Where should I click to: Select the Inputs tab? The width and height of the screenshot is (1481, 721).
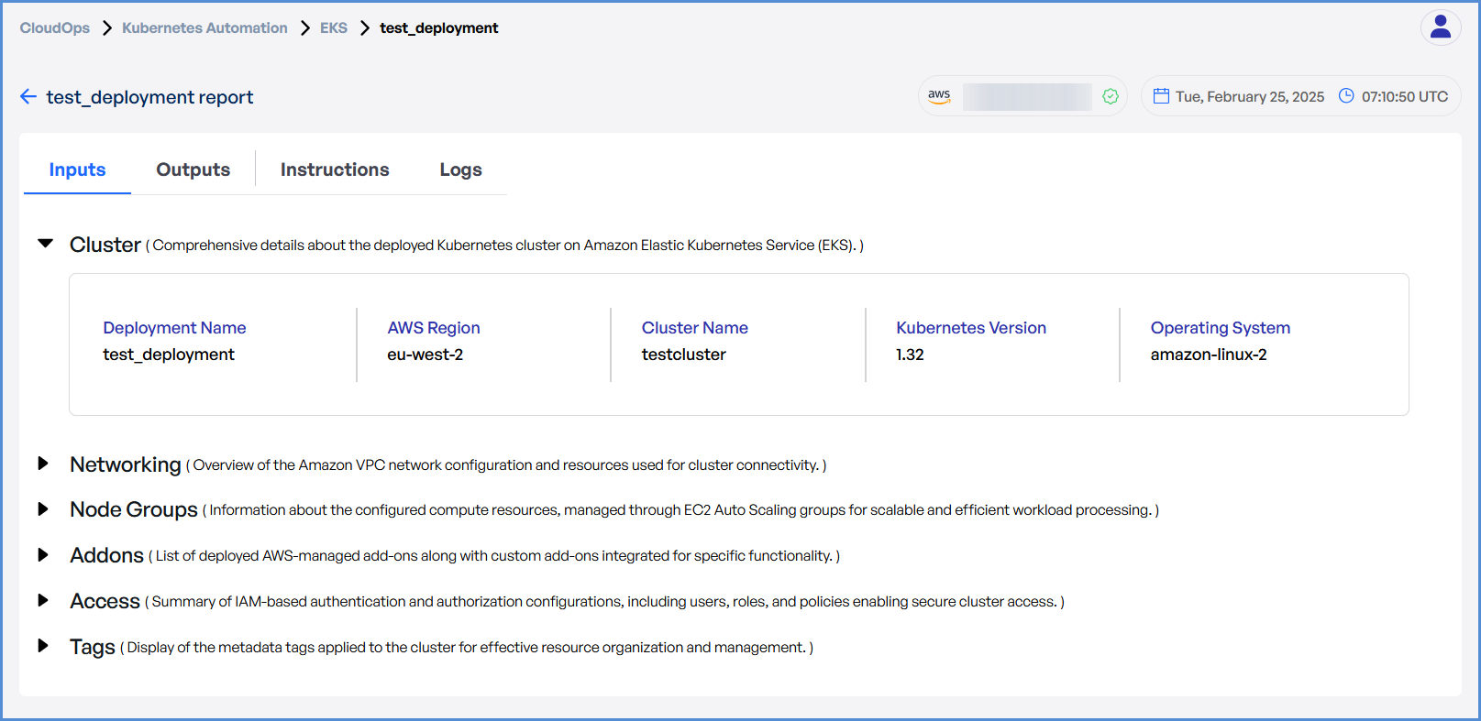tap(77, 169)
